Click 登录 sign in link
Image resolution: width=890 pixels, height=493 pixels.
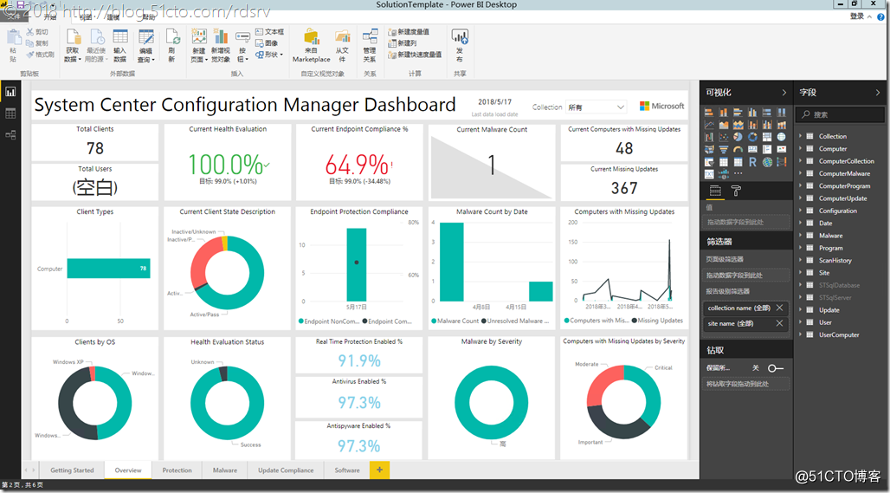tap(856, 16)
